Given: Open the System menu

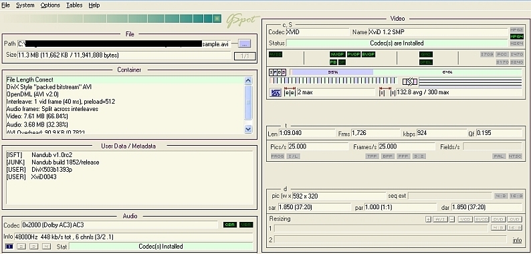Looking at the screenshot, I should pos(25,5).
